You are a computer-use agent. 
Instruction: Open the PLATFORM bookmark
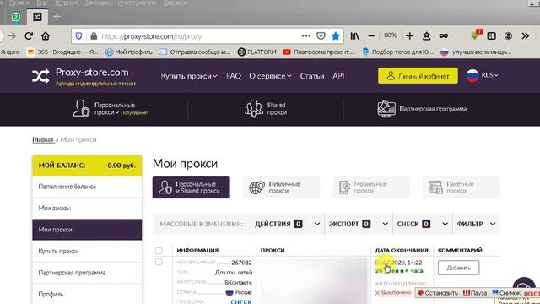tap(256, 52)
